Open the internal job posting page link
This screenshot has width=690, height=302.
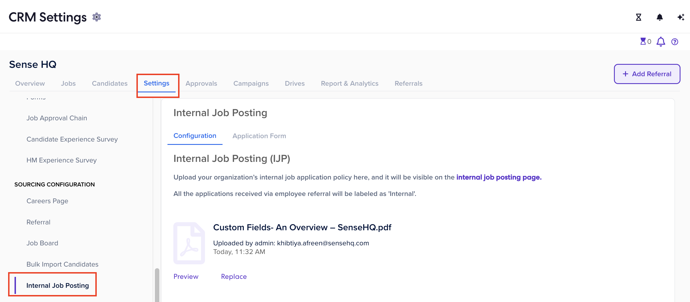pyautogui.click(x=499, y=177)
